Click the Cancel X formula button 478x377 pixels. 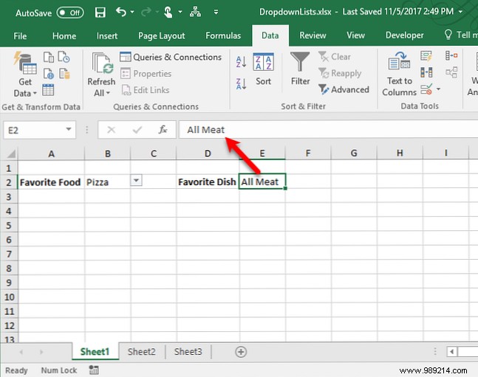coord(112,130)
